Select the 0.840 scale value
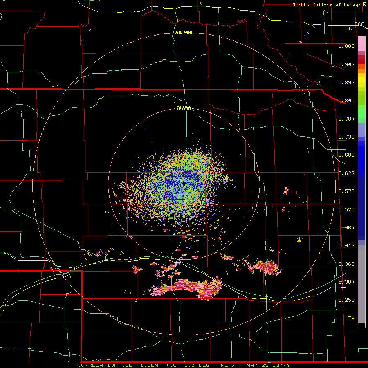 (x=346, y=101)
